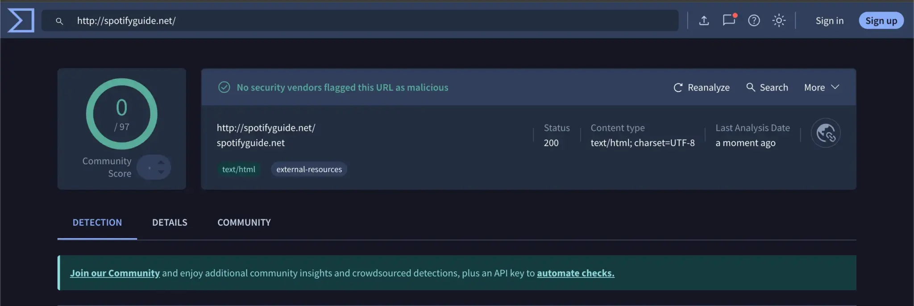Viewport: 914px width, 306px height.
Task: Click the Community Score label
Action: pos(107,167)
